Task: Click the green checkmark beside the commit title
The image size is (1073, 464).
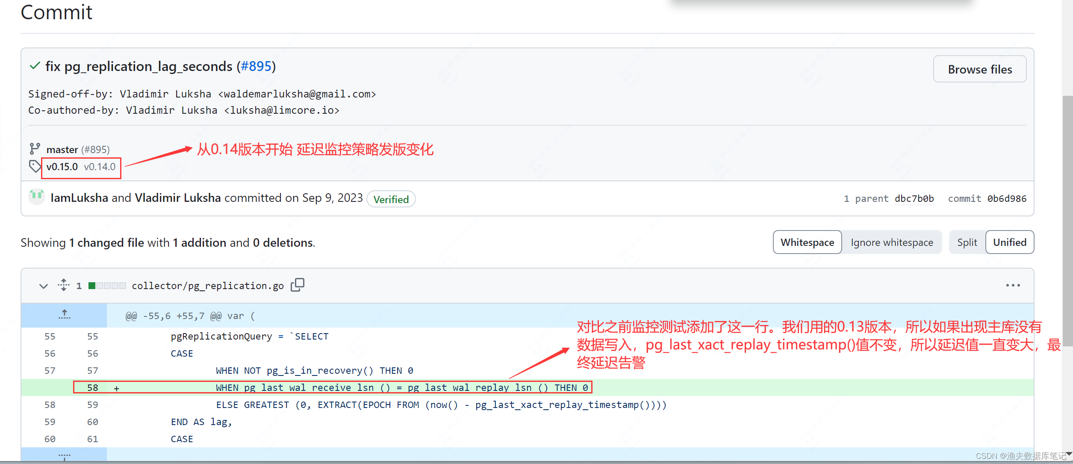Action: point(34,66)
